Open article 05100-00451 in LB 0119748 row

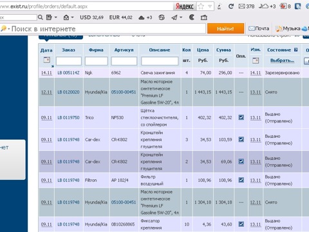(124, 202)
